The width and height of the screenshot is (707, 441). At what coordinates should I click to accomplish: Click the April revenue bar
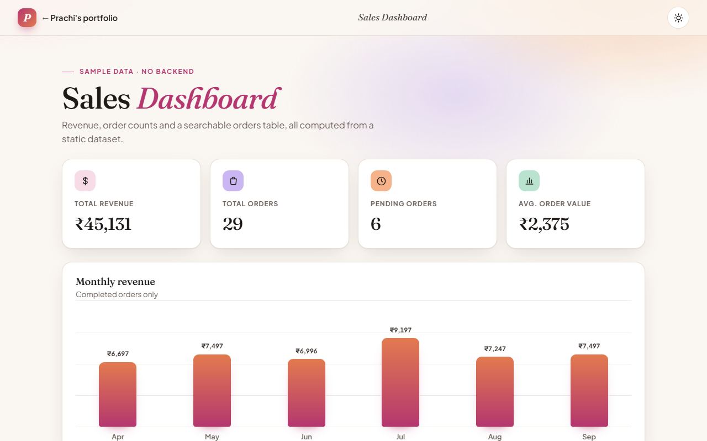pos(118,395)
